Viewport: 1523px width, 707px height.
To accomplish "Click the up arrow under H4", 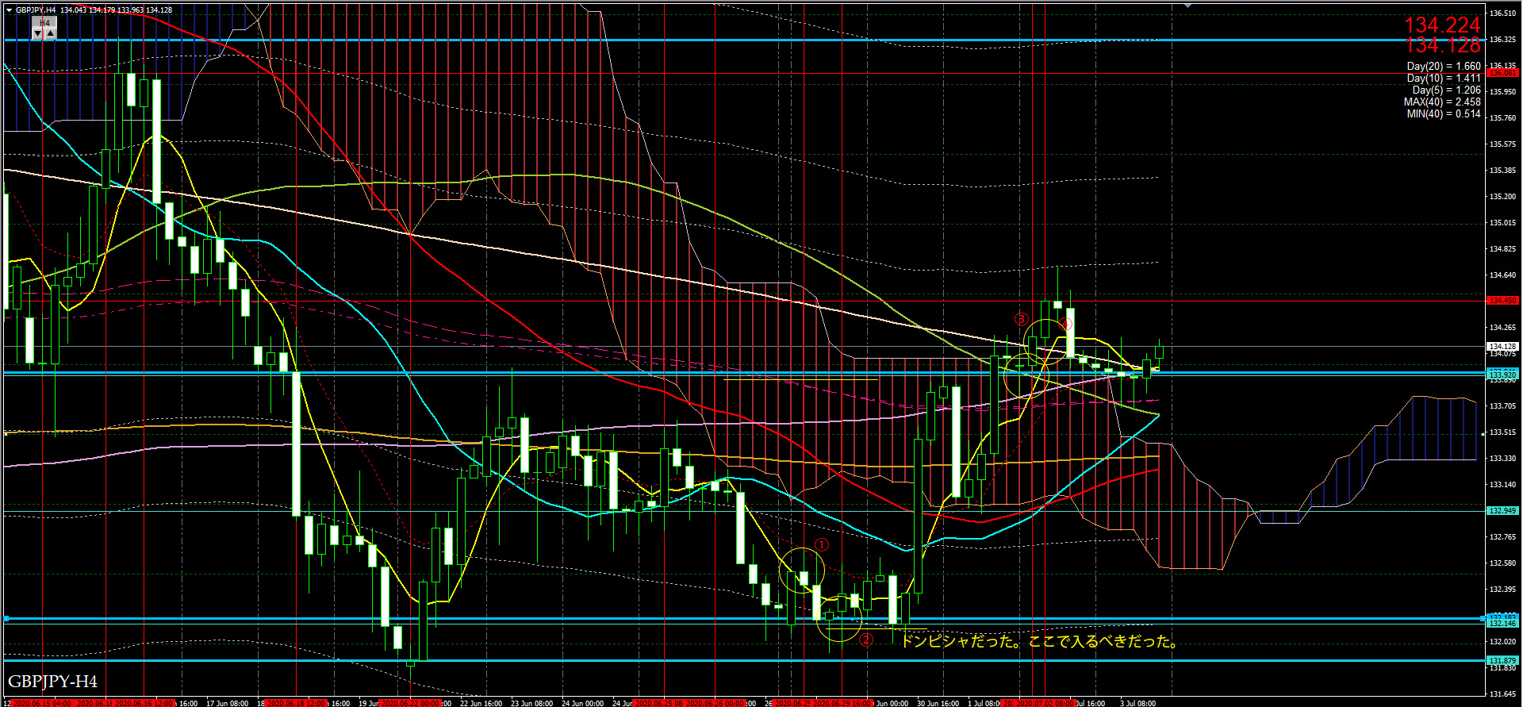I will click(x=50, y=33).
